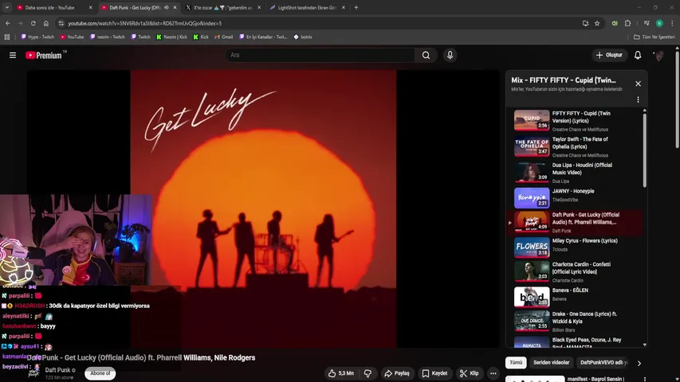This screenshot has width=680, height=382.
Task: Open Nesrin | Kick bookmark
Action: click(x=171, y=37)
